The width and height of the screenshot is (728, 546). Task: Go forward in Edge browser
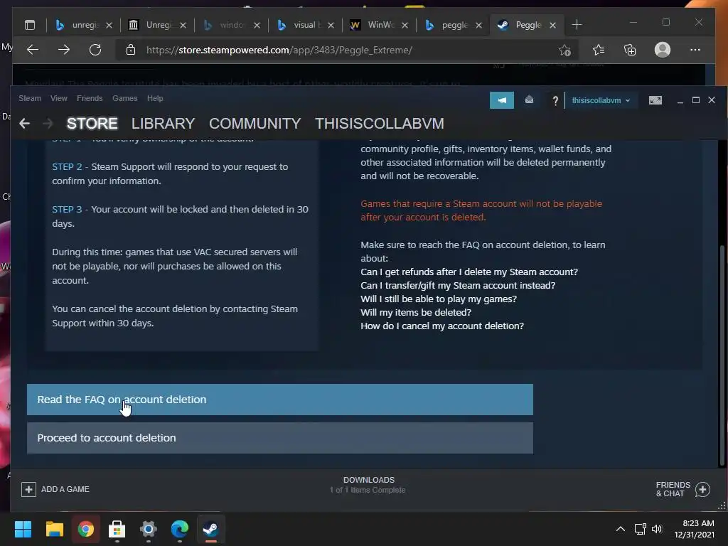click(63, 50)
